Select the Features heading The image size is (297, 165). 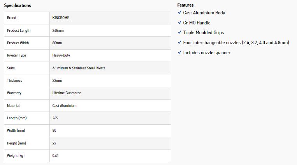click(185, 5)
